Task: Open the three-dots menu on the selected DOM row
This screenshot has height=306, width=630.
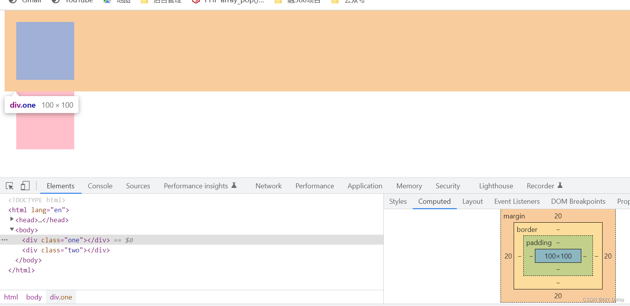Action: (5, 240)
